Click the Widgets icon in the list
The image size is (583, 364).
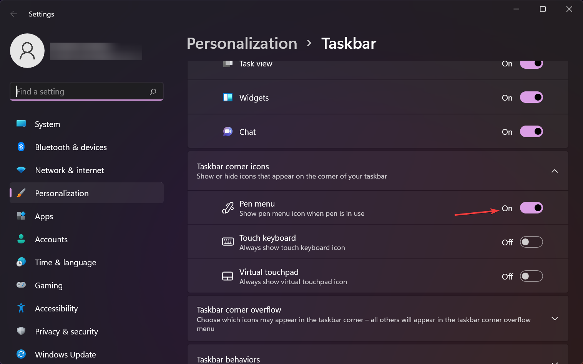(x=228, y=97)
